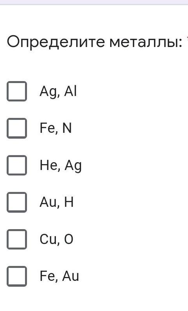The image size is (188, 311).
Task: Click the 'Al' symbol in first option
Action: pyautogui.click(x=70, y=91)
